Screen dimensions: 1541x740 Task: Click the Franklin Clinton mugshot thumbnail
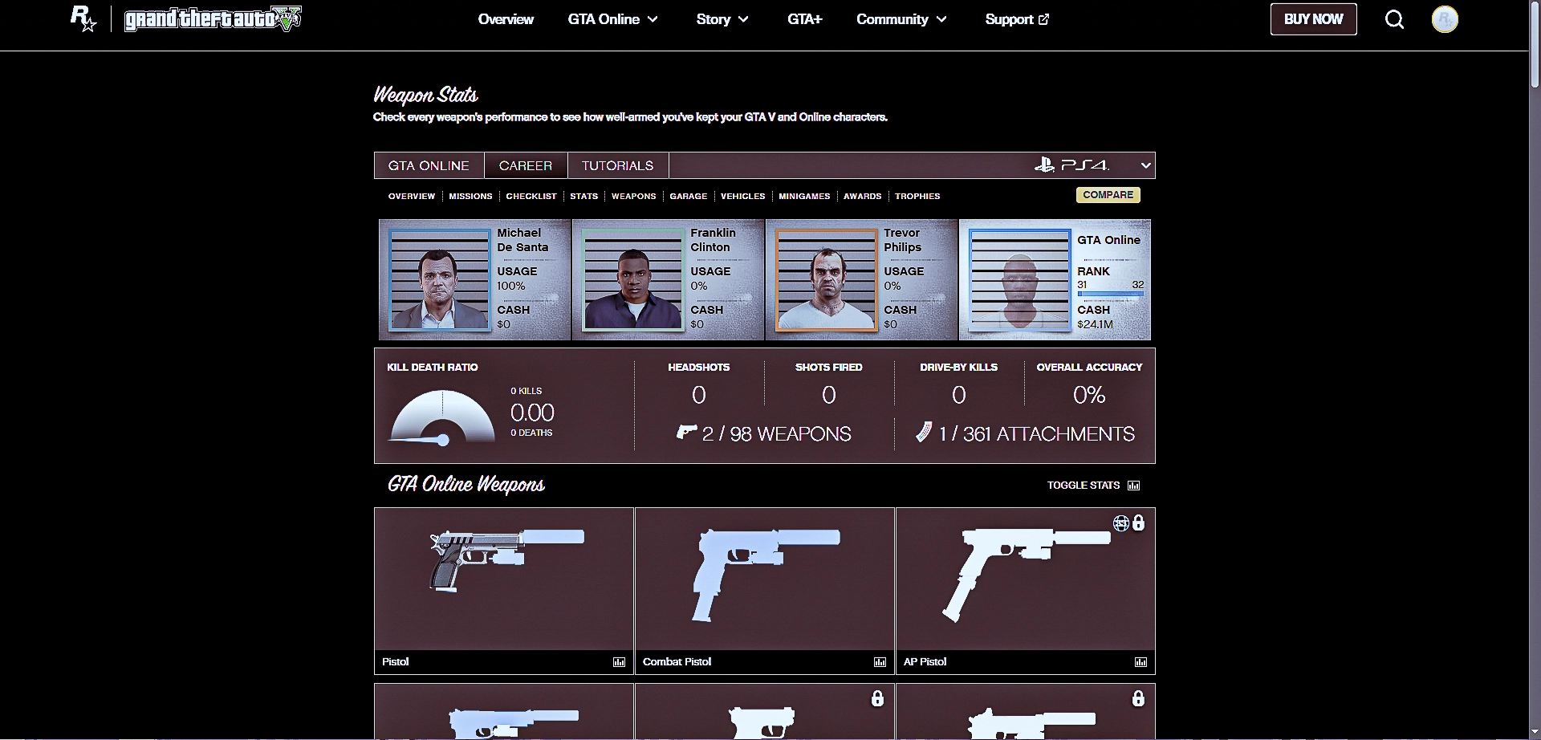[632, 279]
